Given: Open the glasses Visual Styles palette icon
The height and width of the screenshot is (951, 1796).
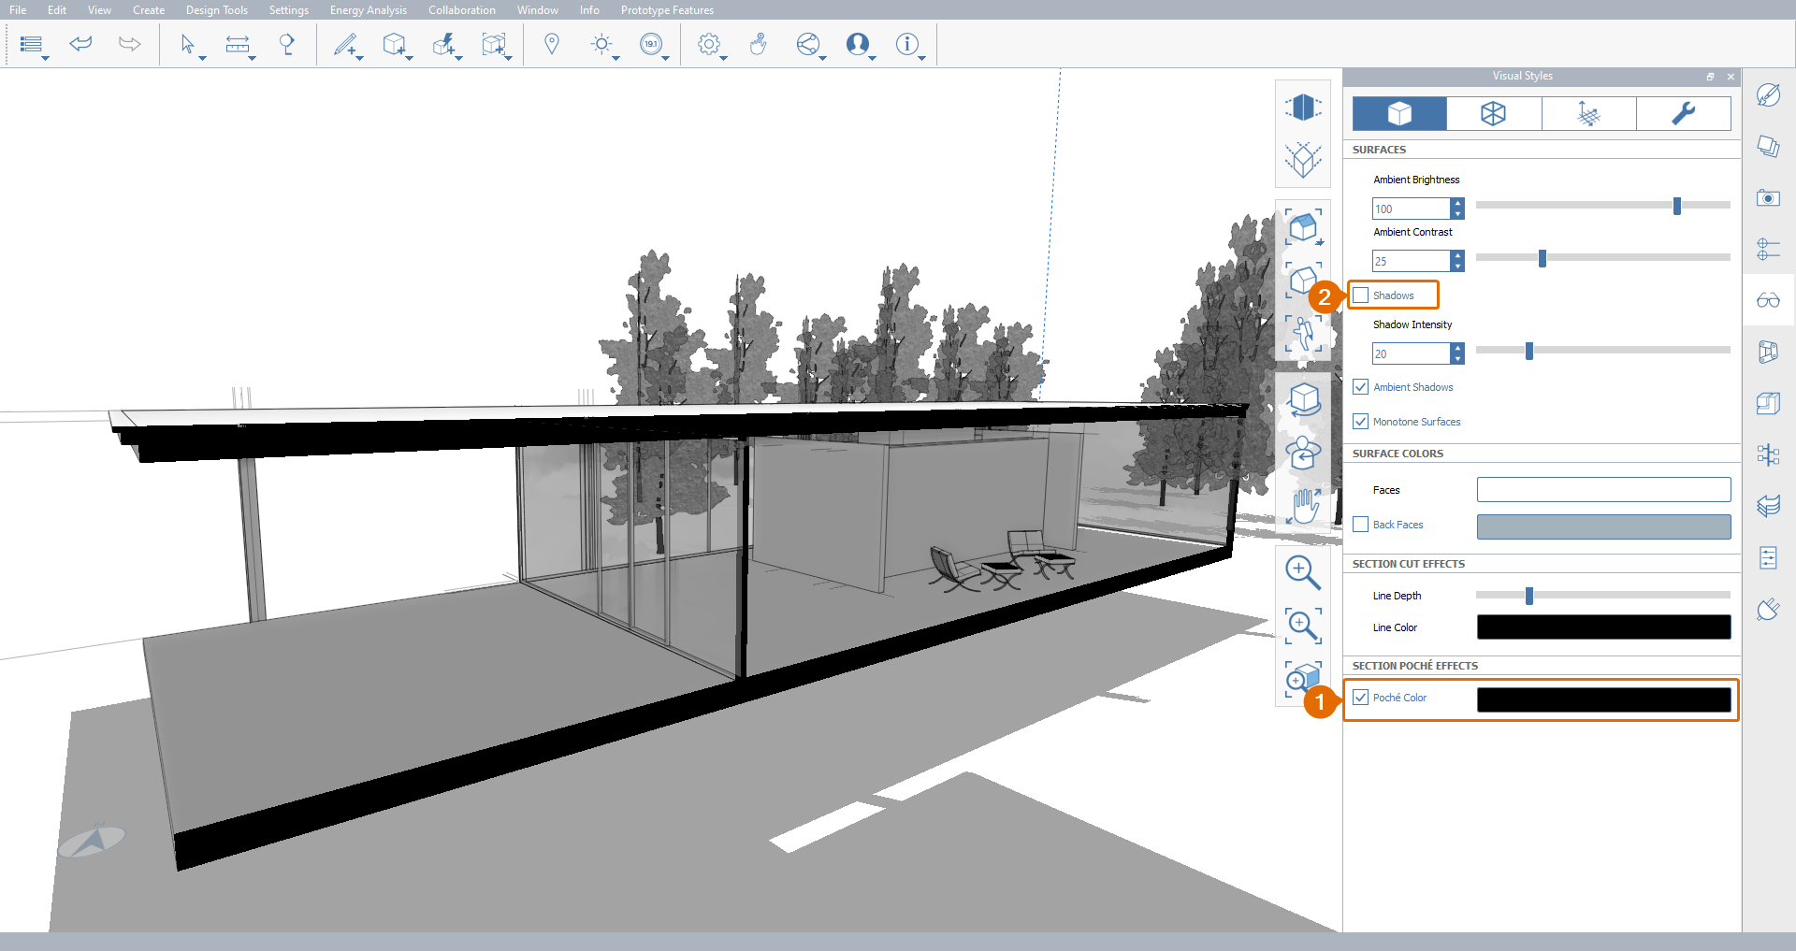Looking at the screenshot, I should 1768,300.
